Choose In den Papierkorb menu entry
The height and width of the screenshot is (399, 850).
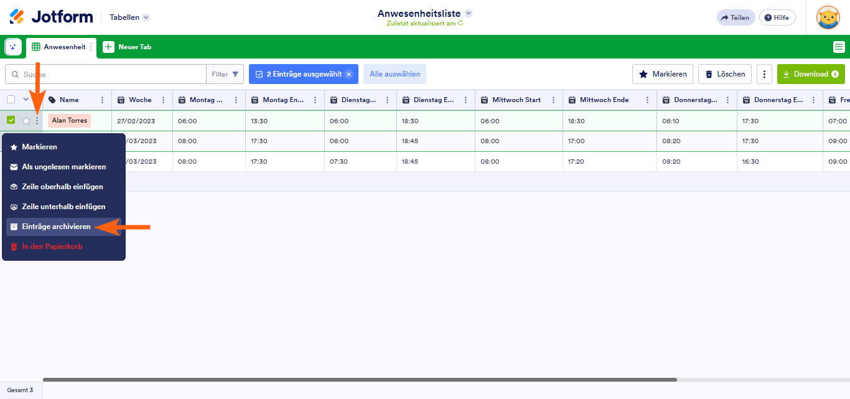(52, 246)
